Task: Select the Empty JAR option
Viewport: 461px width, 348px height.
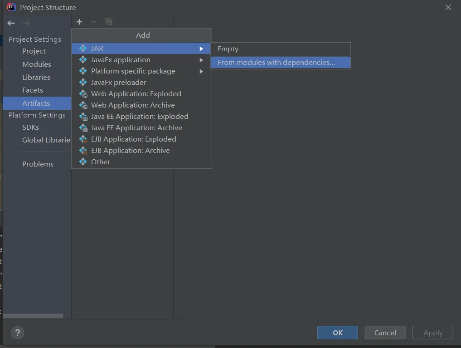Action: [228, 49]
